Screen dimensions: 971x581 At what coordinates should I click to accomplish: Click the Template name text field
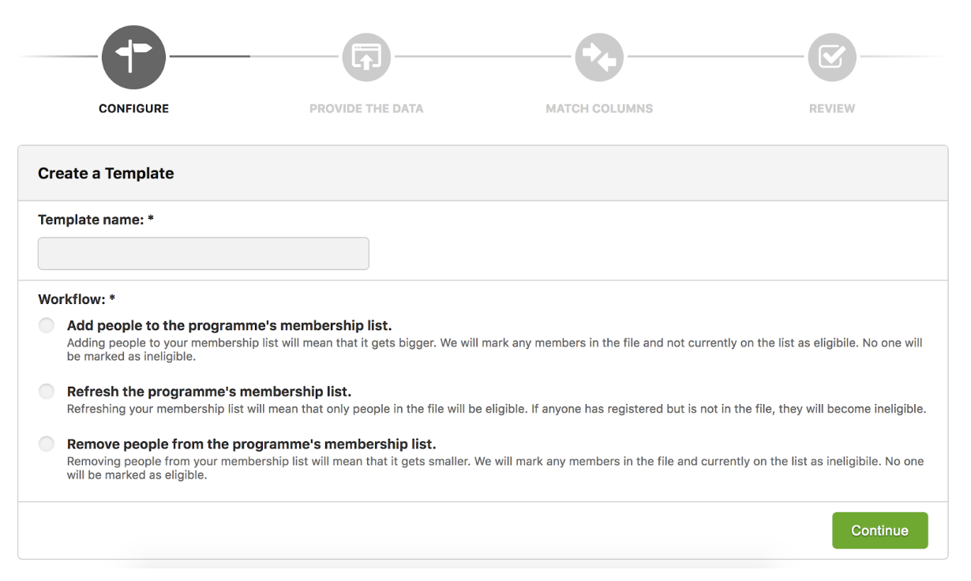(204, 253)
